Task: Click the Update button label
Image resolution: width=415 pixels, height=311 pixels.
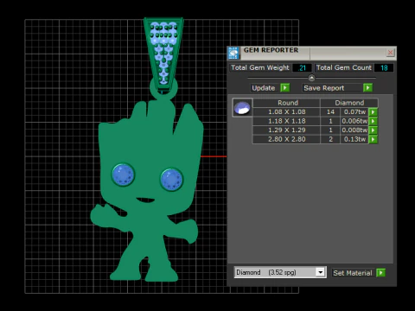Action: tap(264, 88)
